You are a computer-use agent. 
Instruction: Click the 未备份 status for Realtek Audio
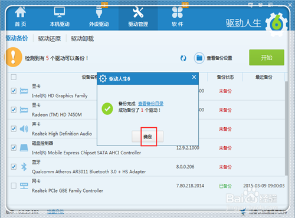tap(225, 129)
